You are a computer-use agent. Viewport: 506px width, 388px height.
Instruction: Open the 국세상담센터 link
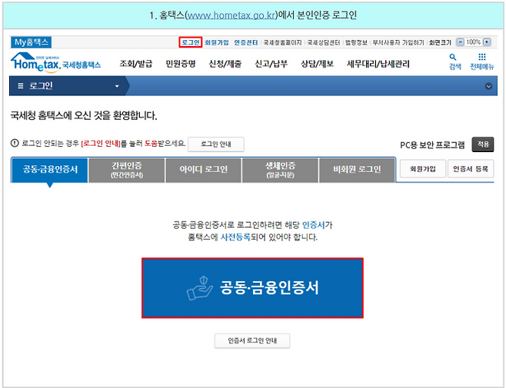(323, 42)
